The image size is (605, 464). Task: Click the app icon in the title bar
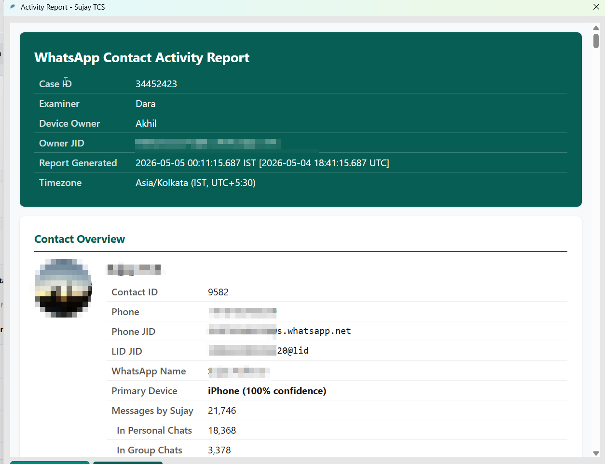(x=13, y=7)
